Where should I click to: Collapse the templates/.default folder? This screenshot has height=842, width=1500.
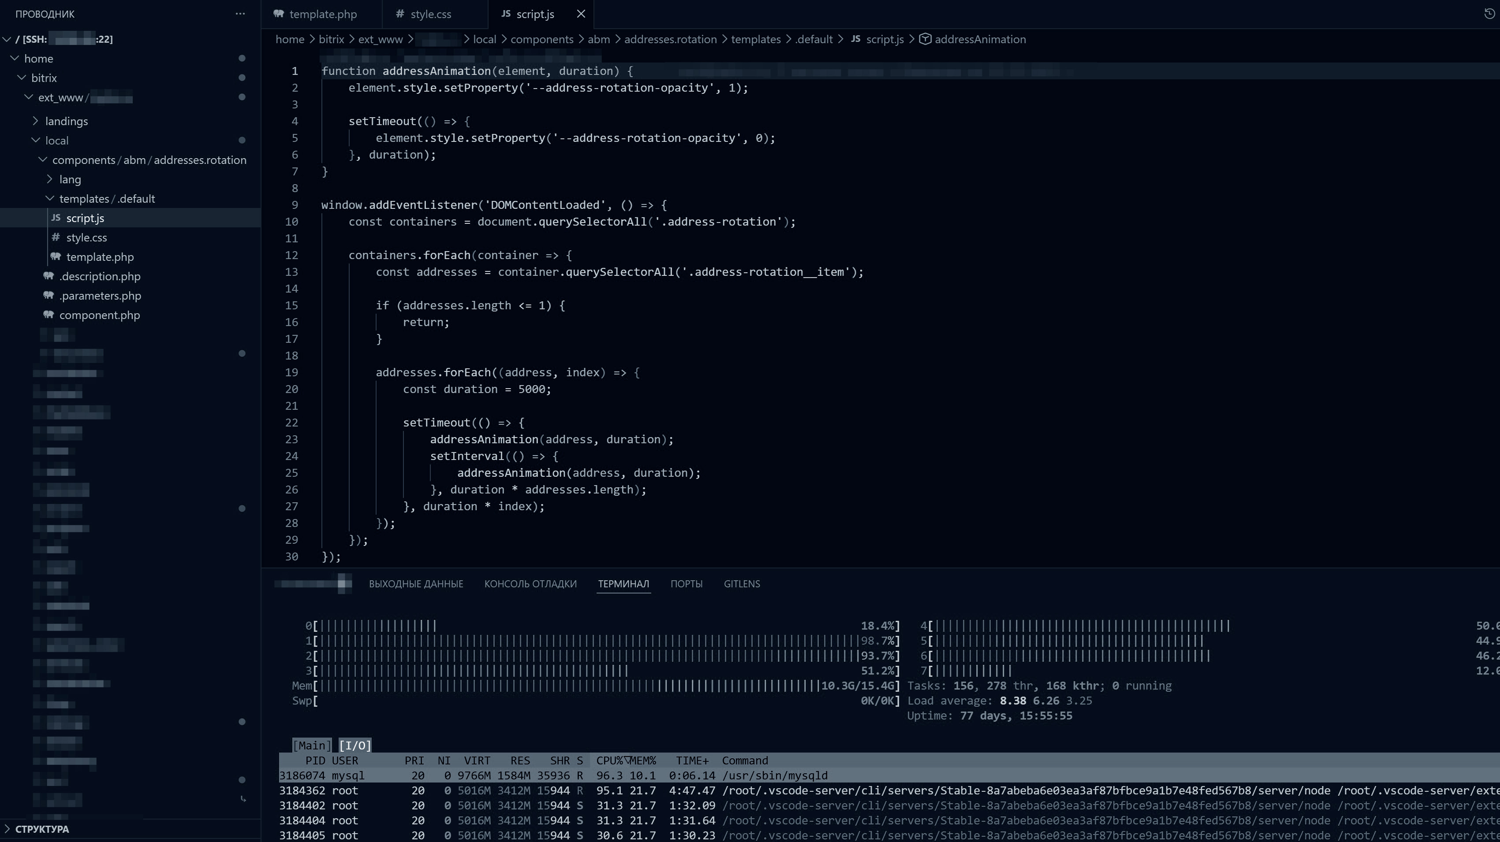49,198
